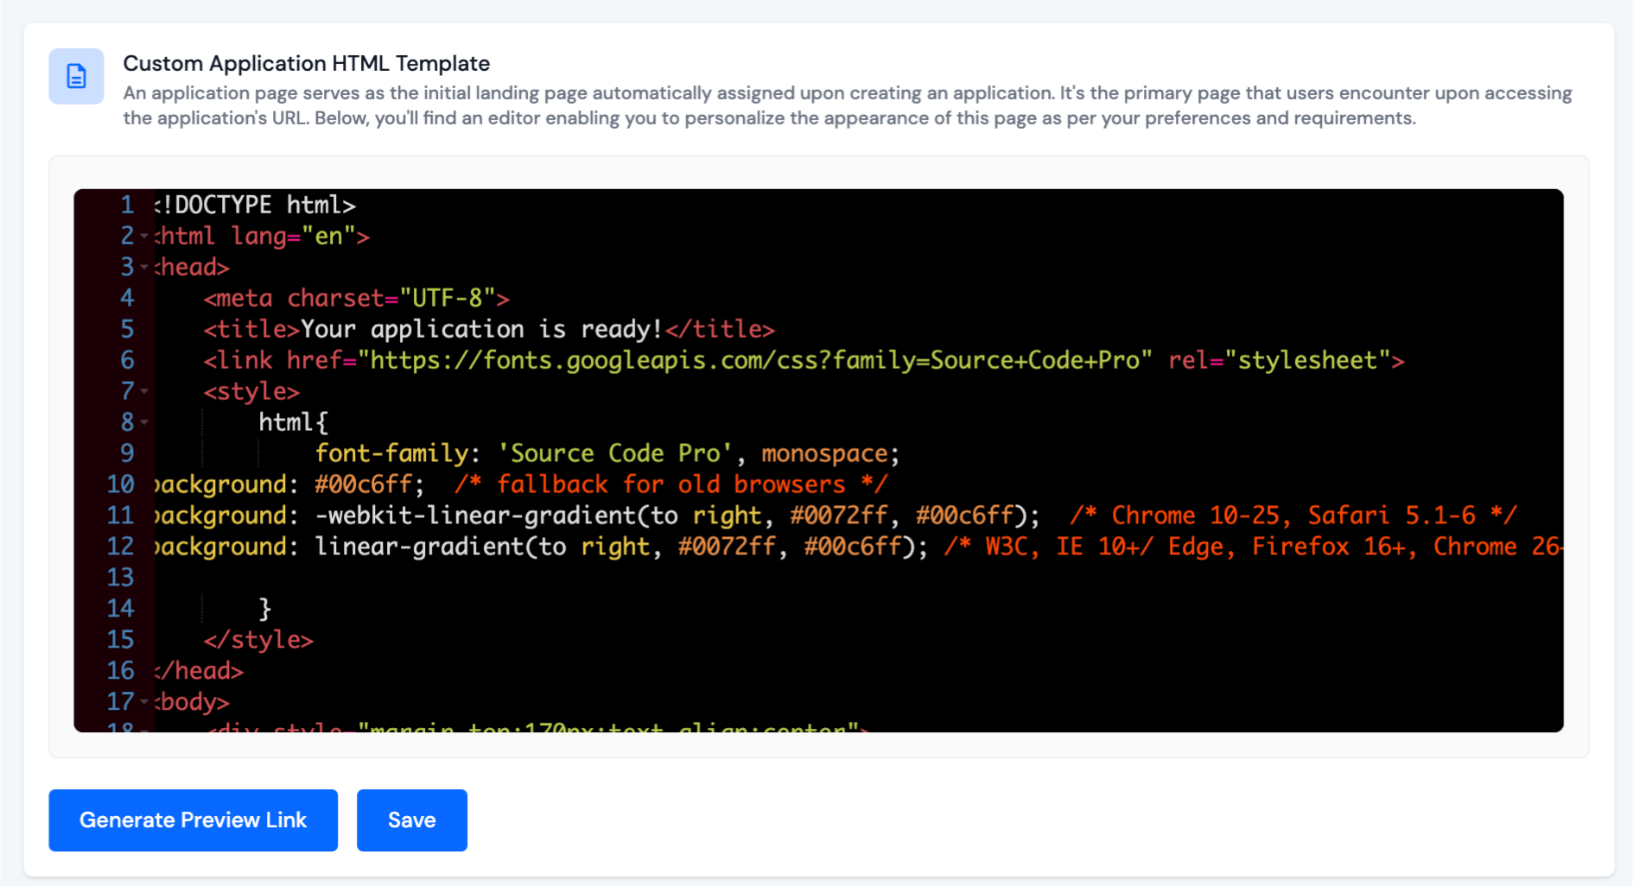Click the blue document icon beside the heading
Viewport: 1633px width, 886px height.
pos(76,76)
